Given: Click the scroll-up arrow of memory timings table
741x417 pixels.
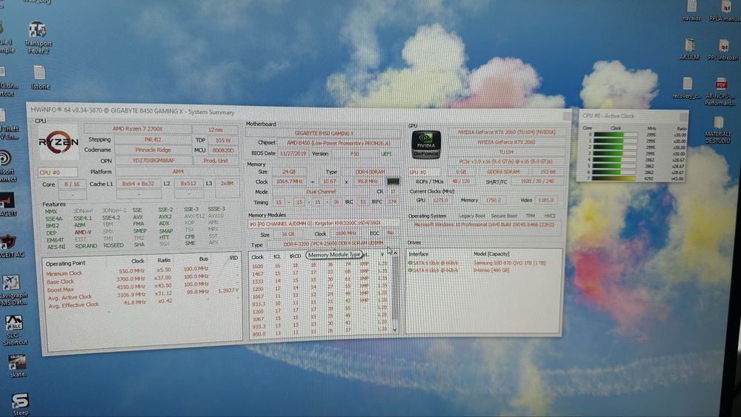Looking at the screenshot, I should 395,253.
